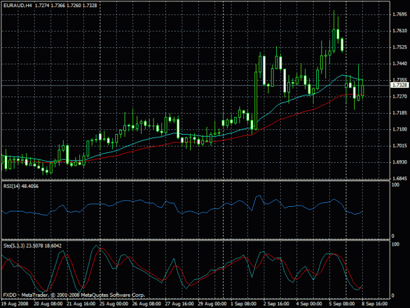Click the 19 Aug 2008 date label
The height and width of the screenshot is (308, 410).
(x=15, y=304)
